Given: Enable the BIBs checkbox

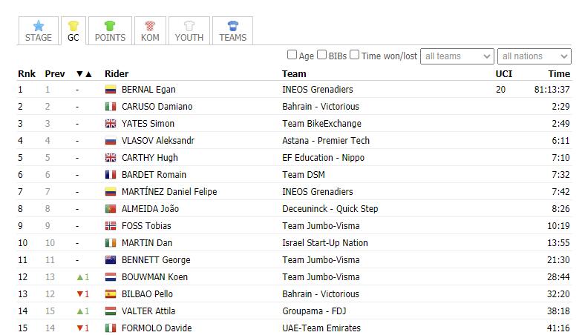Looking at the screenshot, I should [x=322, y=55].
